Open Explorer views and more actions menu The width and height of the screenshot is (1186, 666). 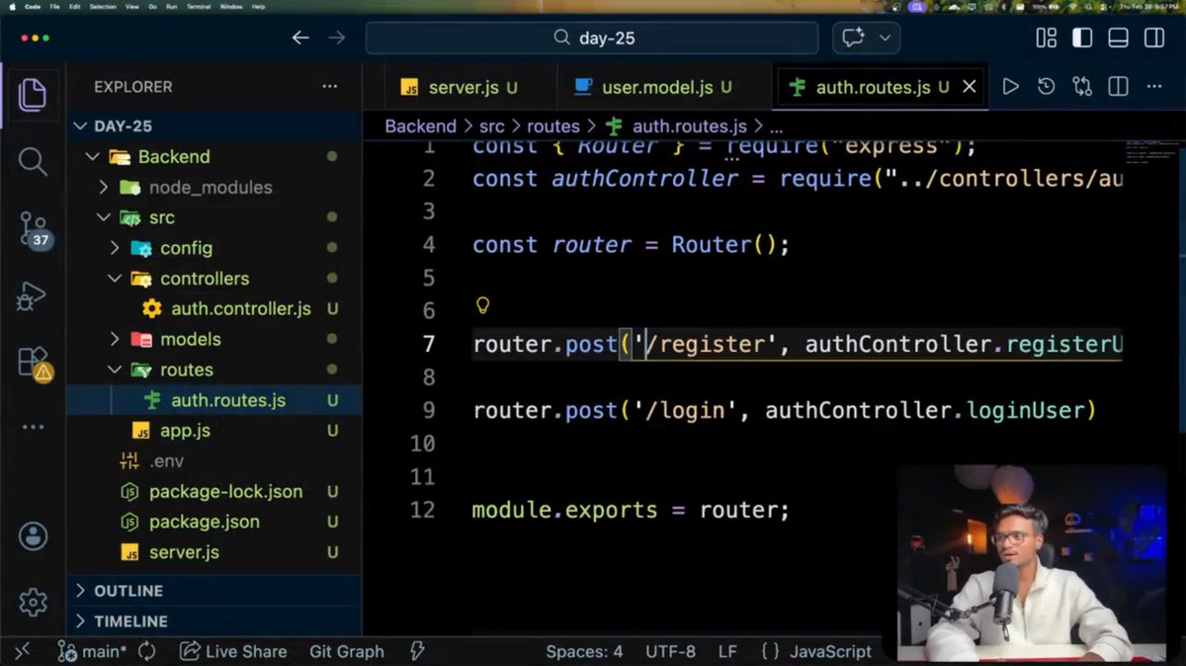point(330,87)
